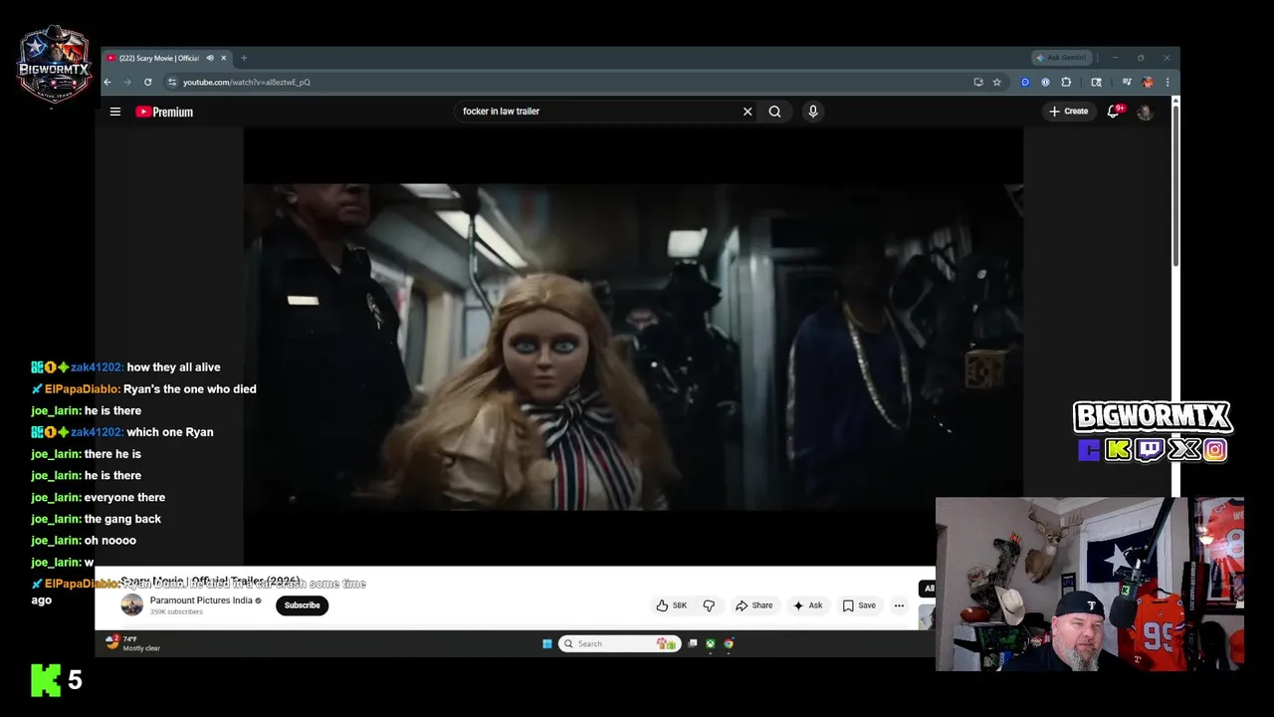Open Chrome from the taskbar

click(x=729, y=643)
